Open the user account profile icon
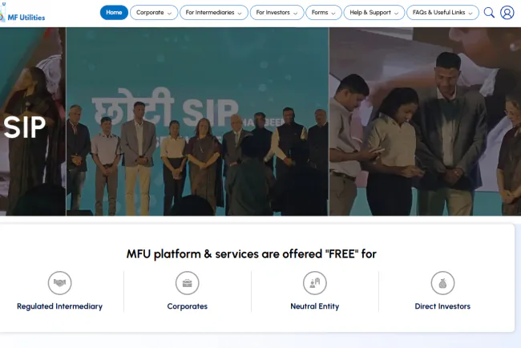Screen dimensions: 521x348 (x=507, y=13)
